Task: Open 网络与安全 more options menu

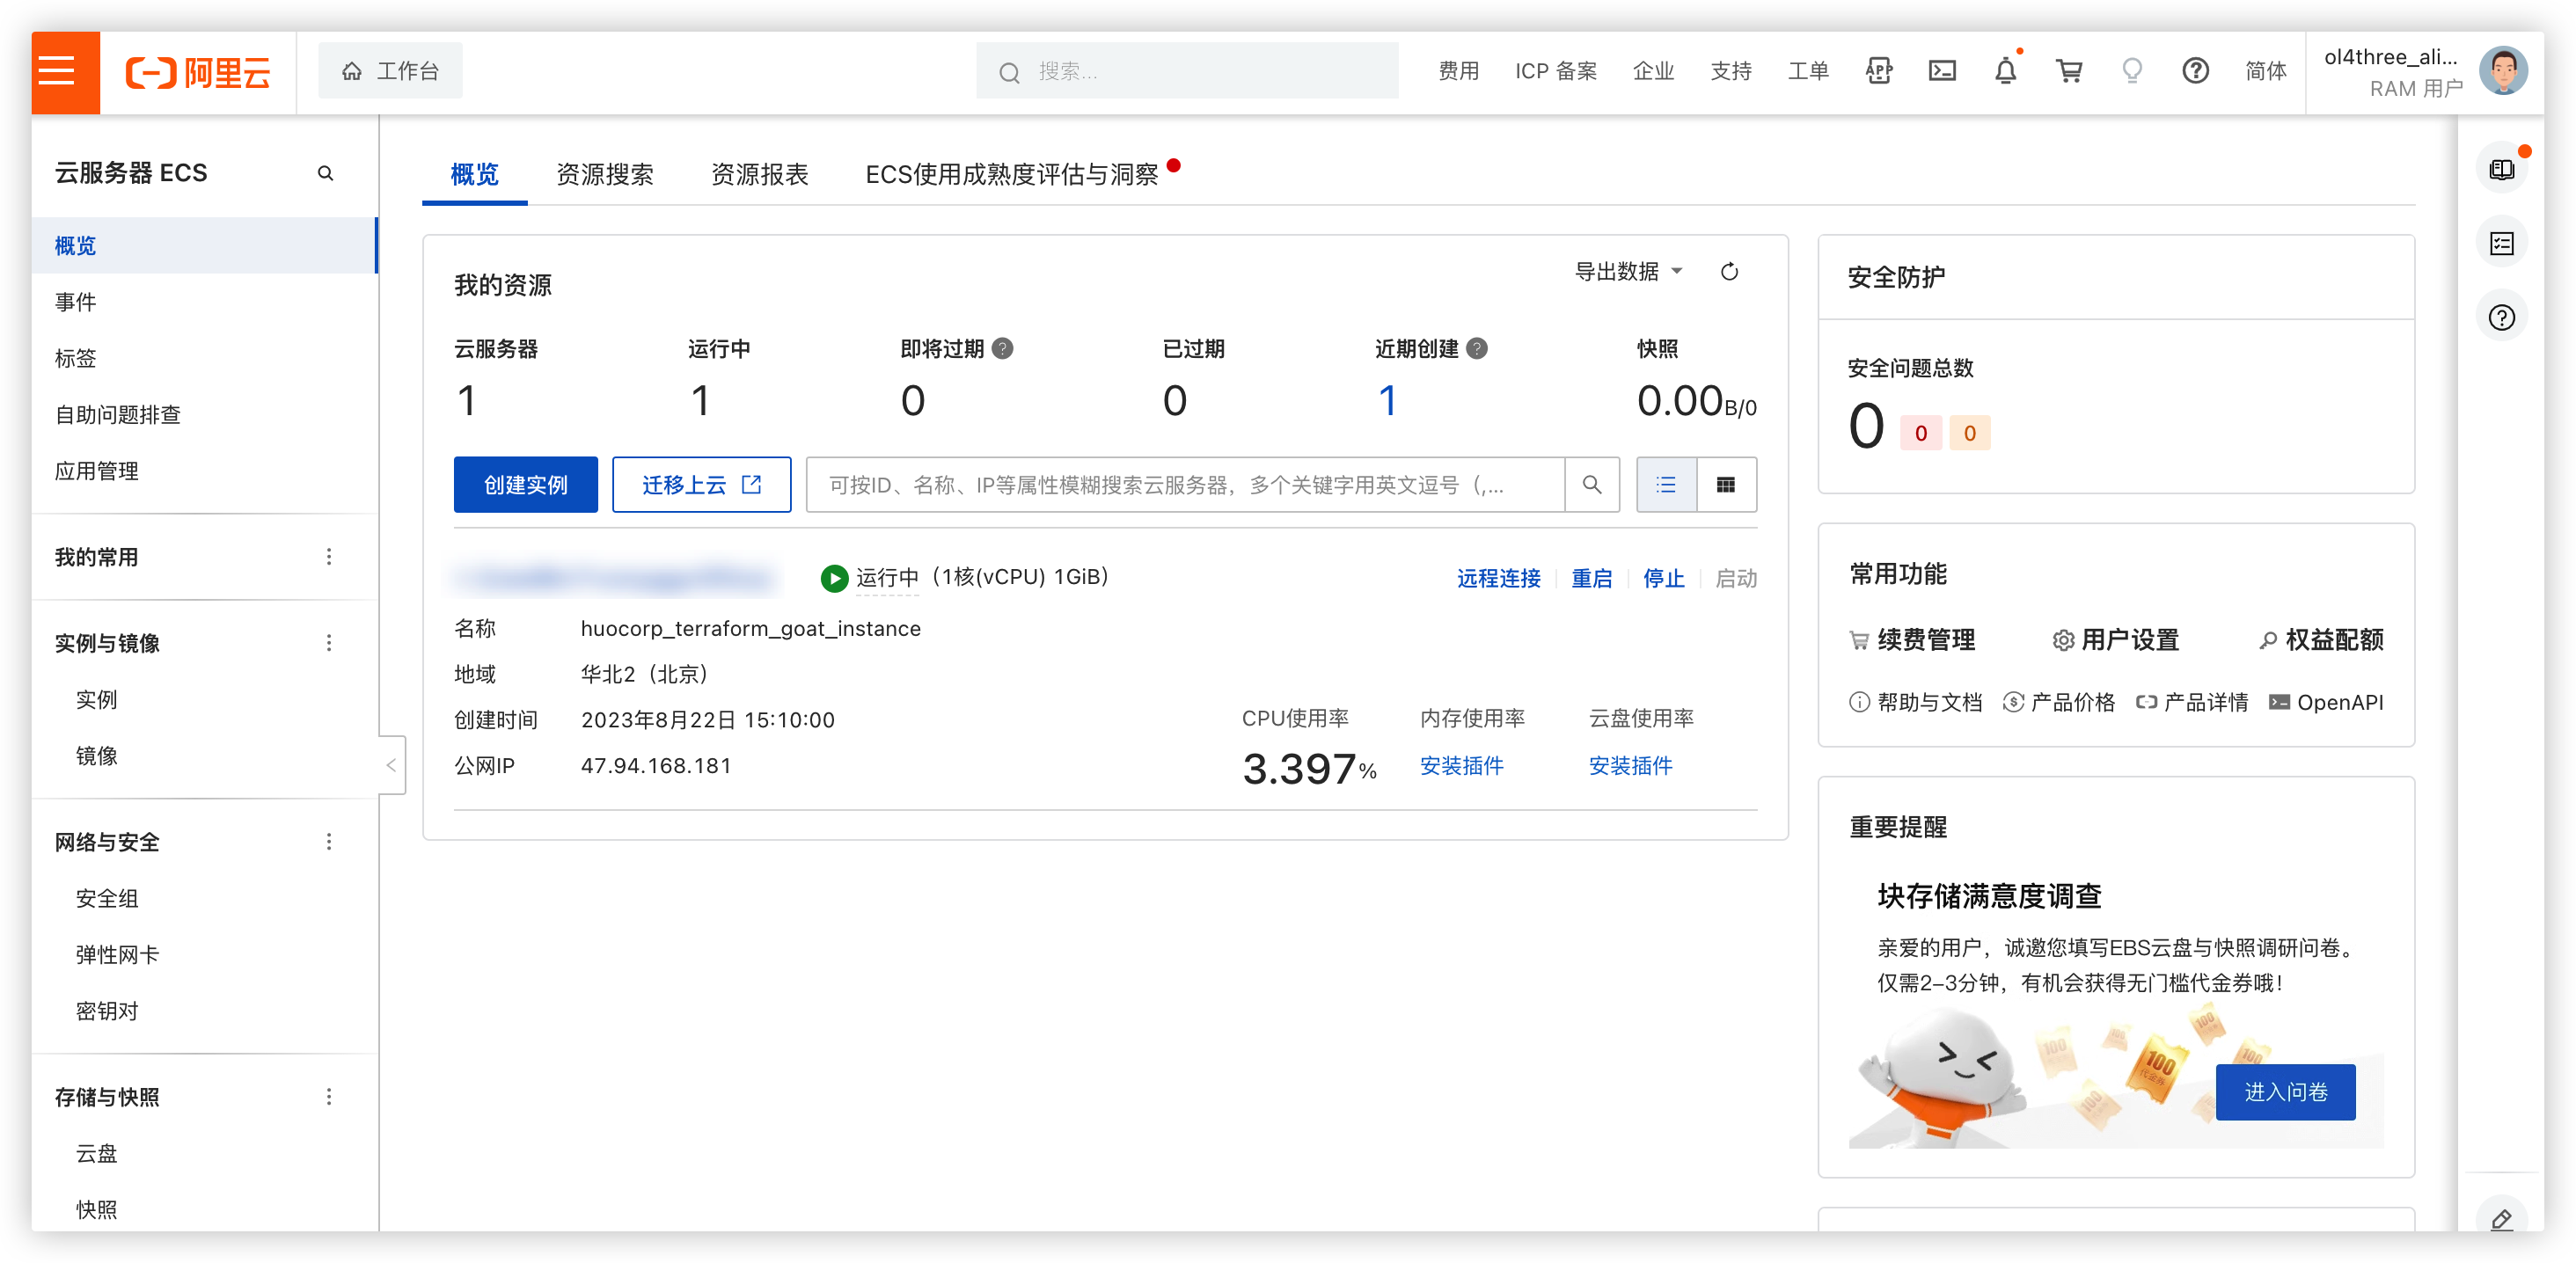Action: click(328, 842)
